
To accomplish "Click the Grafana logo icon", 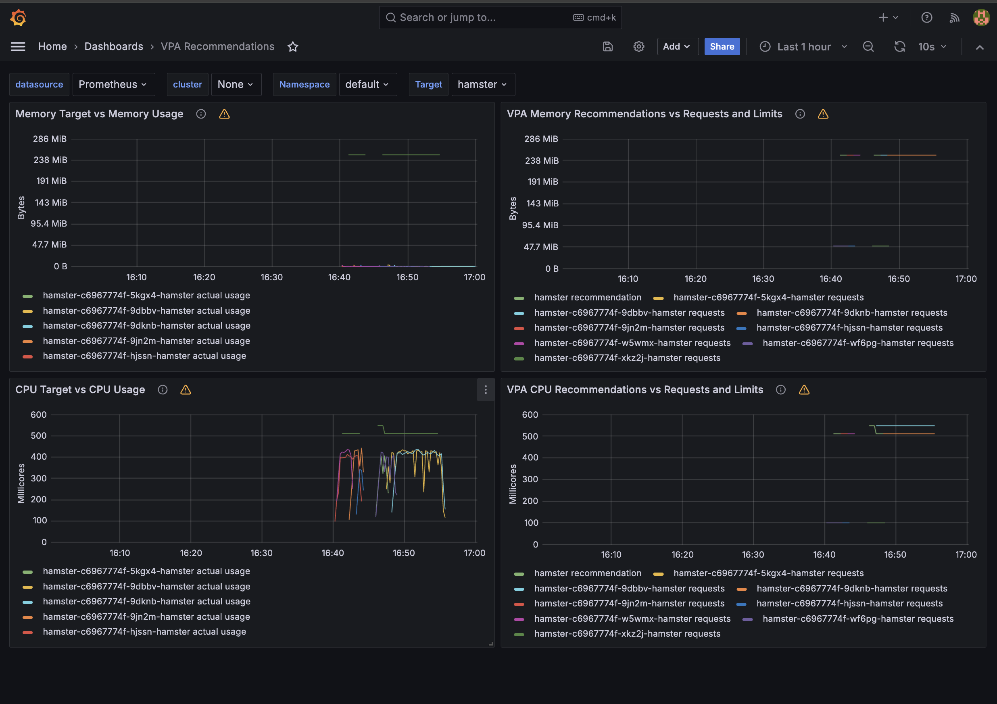I will pyautogui.click(x=18, y=18).
